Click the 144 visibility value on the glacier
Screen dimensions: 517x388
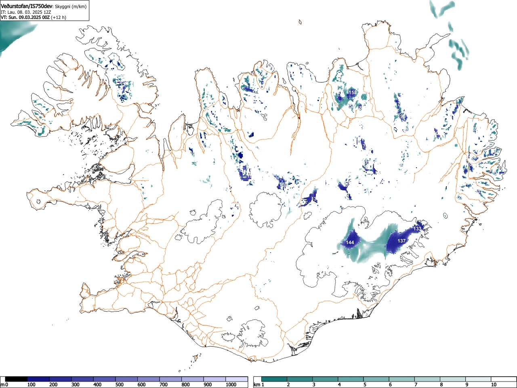350,242
